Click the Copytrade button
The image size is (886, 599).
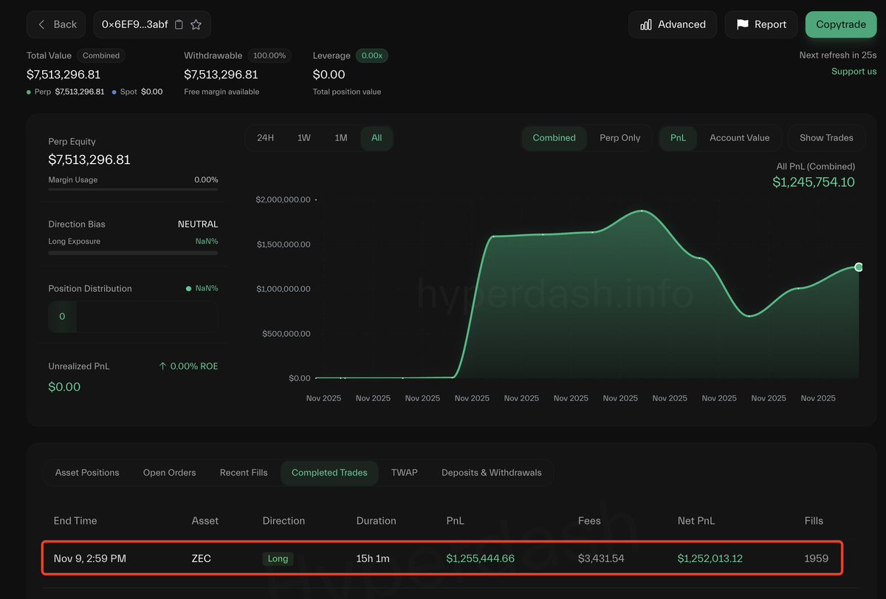840,24
